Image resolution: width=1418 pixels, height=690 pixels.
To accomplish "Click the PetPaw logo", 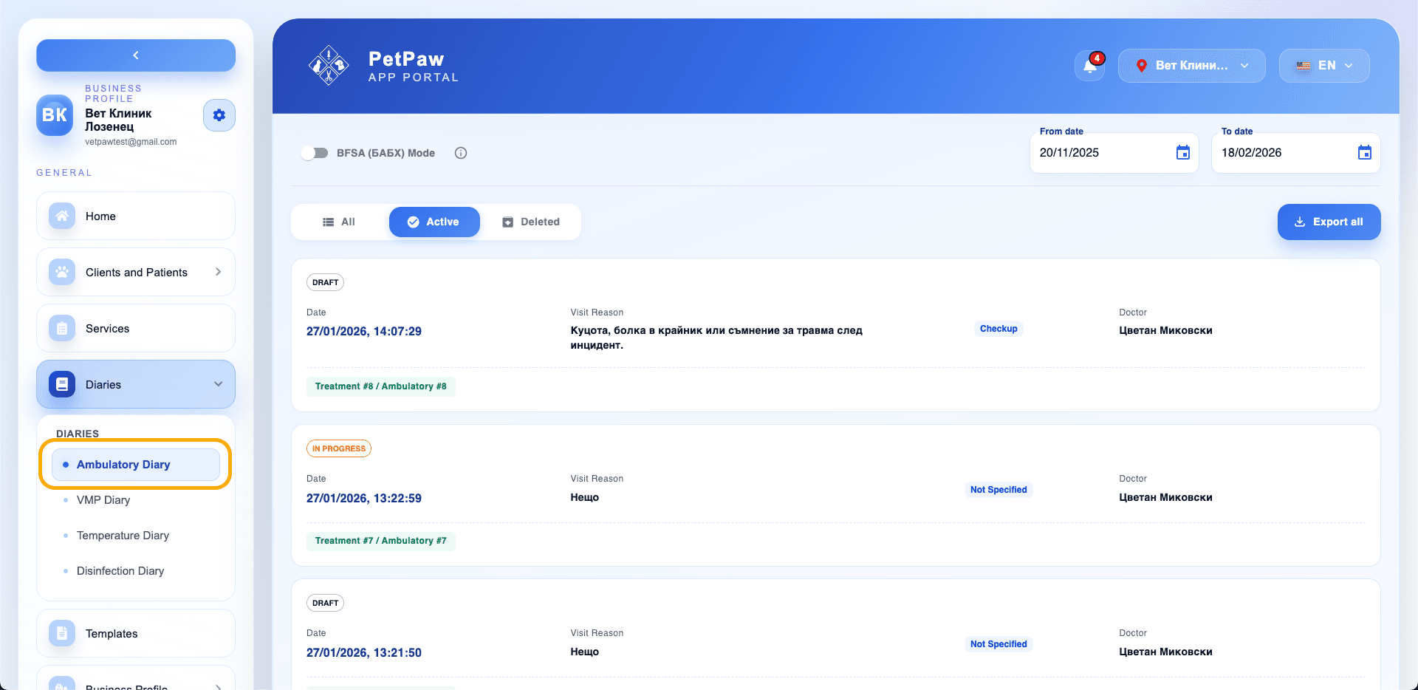I will pyautogui.click(x=329, y=66).
